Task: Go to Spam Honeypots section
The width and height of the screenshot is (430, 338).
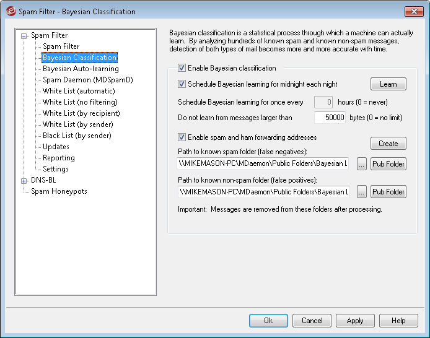Action: [59, 191]
